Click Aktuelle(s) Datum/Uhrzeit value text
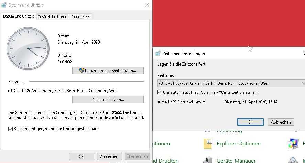This screenshot has width=305, height=163. 251,102
